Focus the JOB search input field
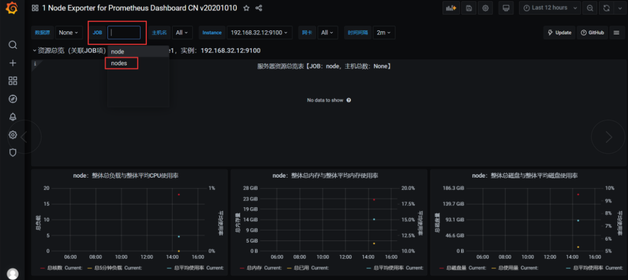 tap(124, 33)
